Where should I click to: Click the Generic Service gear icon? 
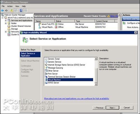coord(46,62)
